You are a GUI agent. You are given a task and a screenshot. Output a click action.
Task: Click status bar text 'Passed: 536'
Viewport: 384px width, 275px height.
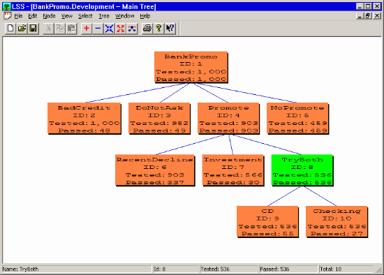pyautogui.click(x=274, y=269)
